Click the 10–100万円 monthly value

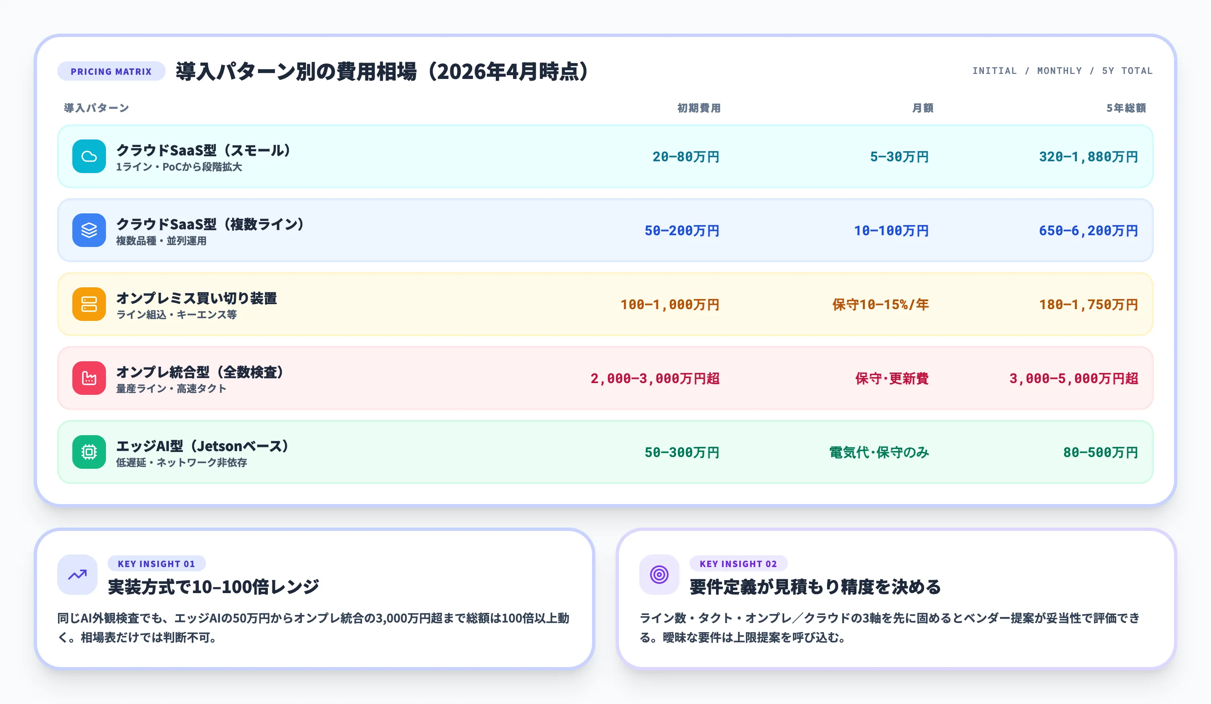891,231
